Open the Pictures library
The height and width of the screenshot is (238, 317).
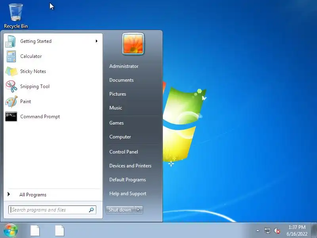click(118, 94)
